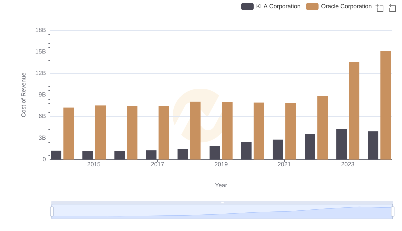
Task: Click the '15B' y-axis label
Action: 41,52
